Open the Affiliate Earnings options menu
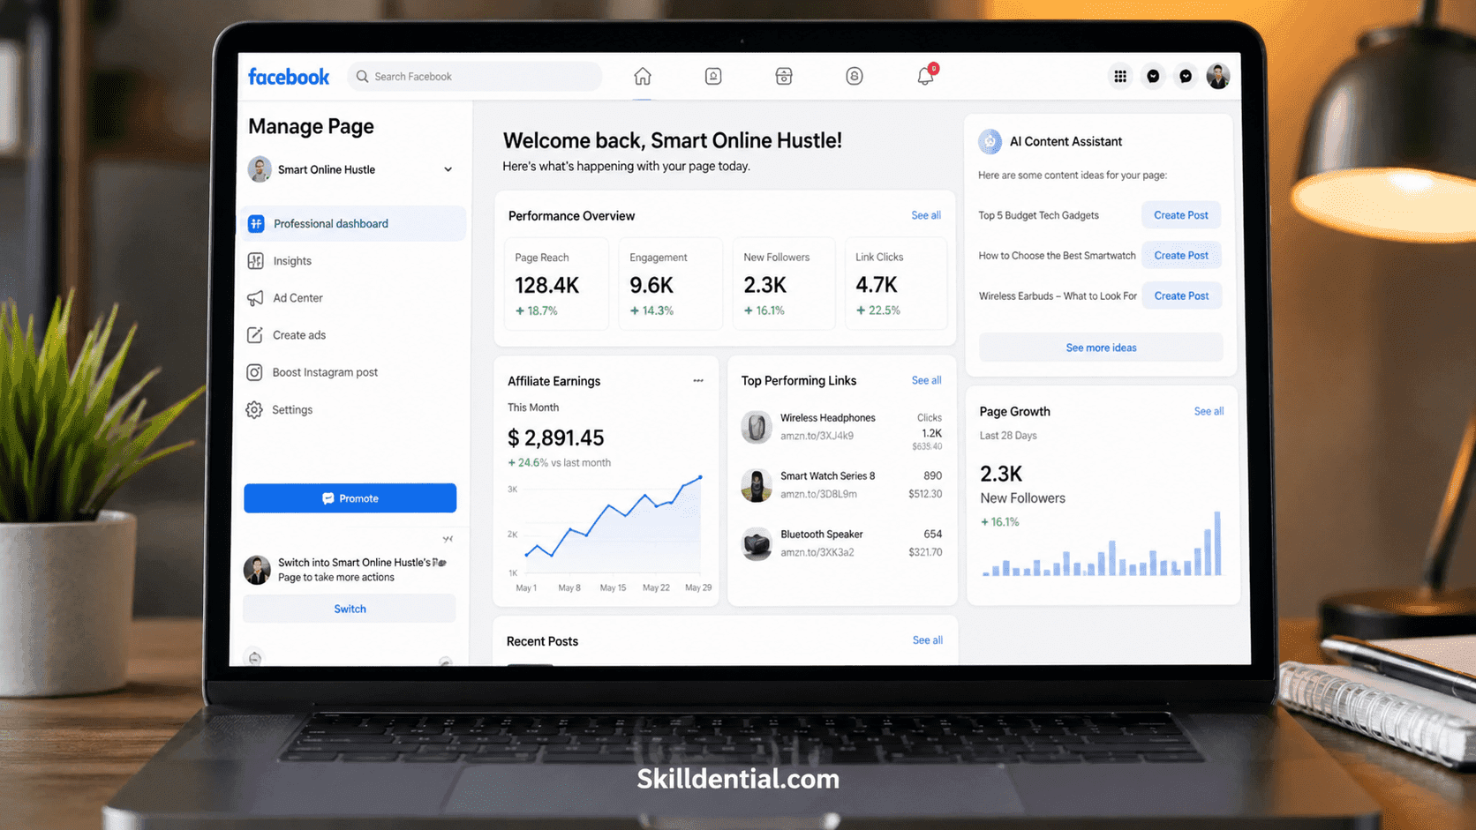 coord(698,380)
